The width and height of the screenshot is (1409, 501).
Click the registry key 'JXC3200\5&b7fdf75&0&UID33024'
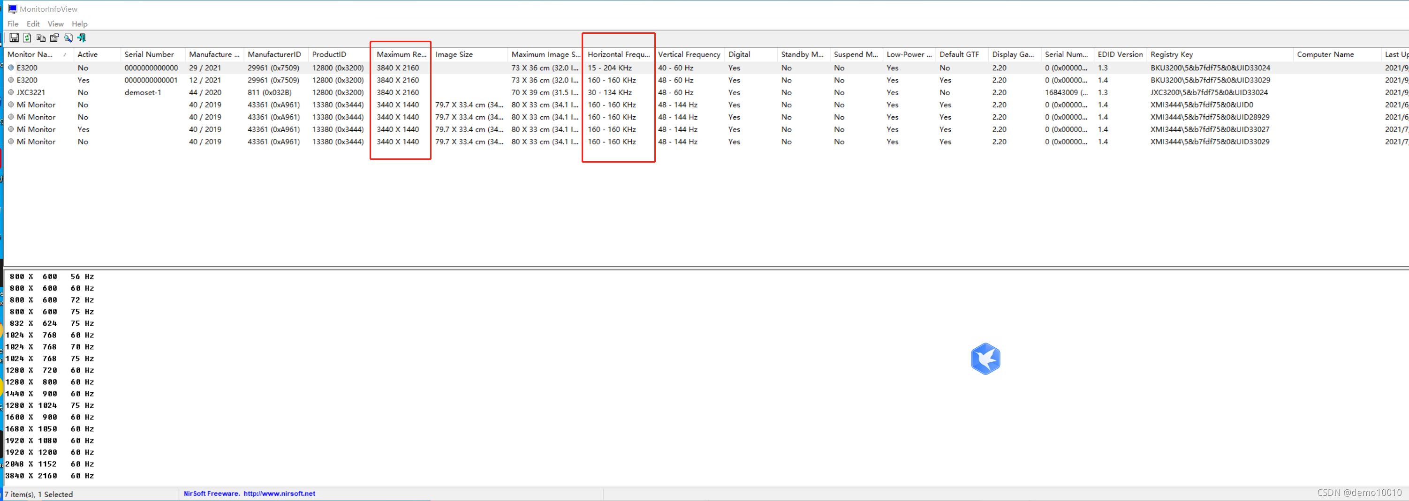(x=1209, y=92)
